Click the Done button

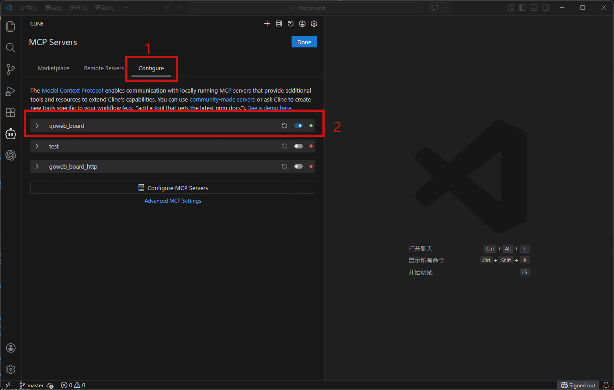coord(304,42)
